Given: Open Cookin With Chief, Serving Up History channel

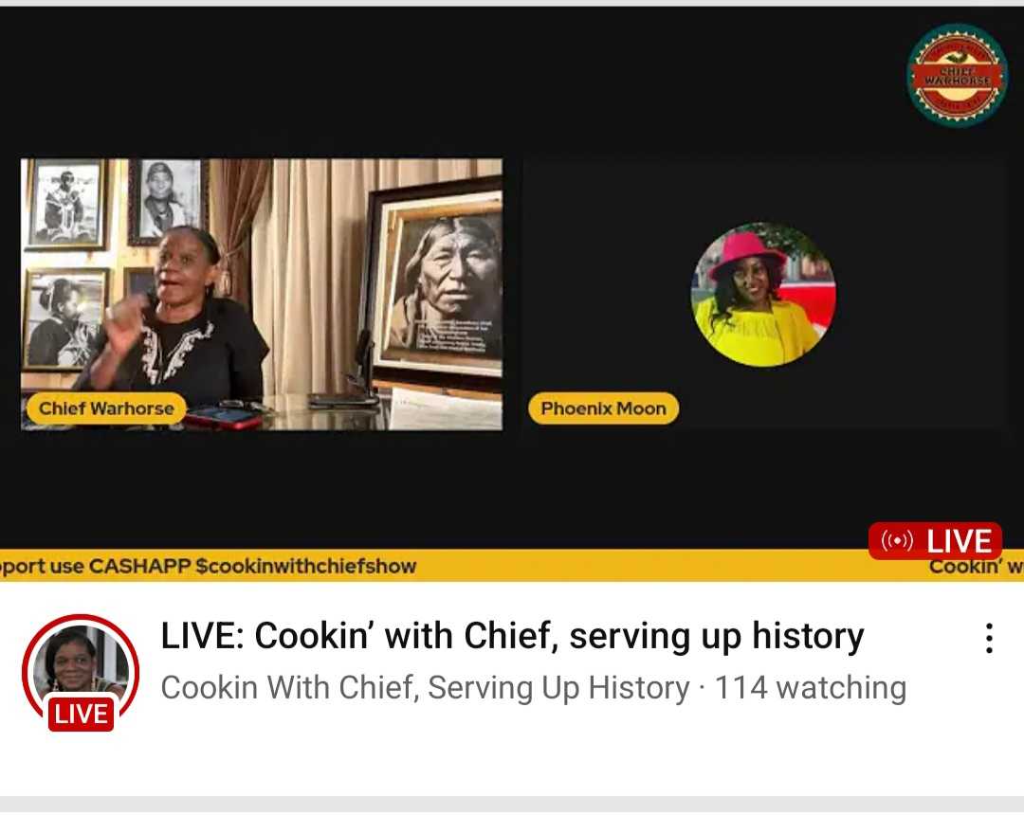Looking at the screenshot, I should [425, 687].
